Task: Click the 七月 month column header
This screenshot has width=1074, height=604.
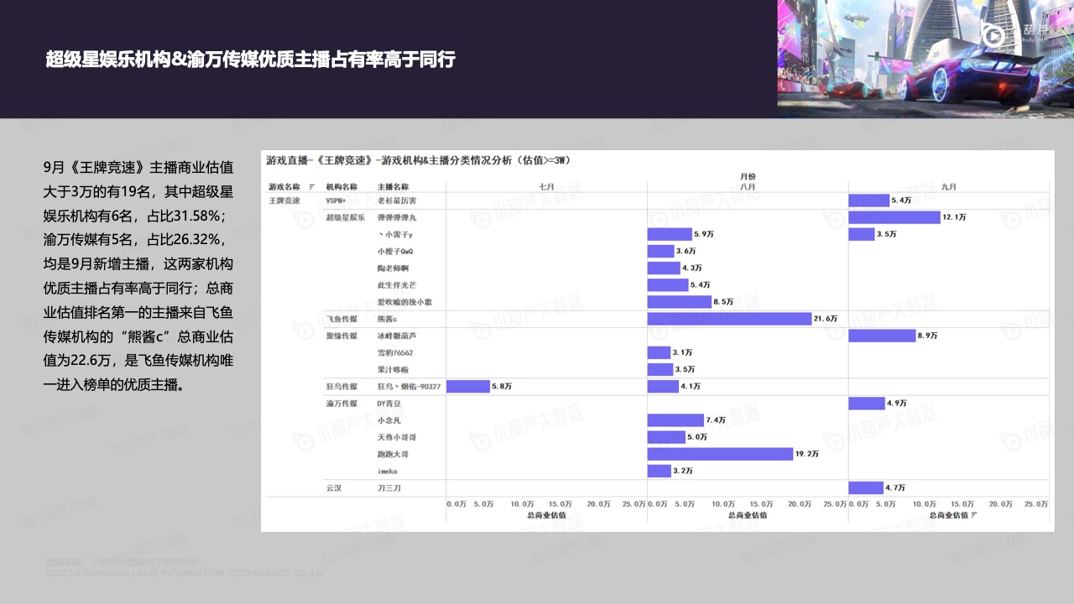Action: [546, 186]
